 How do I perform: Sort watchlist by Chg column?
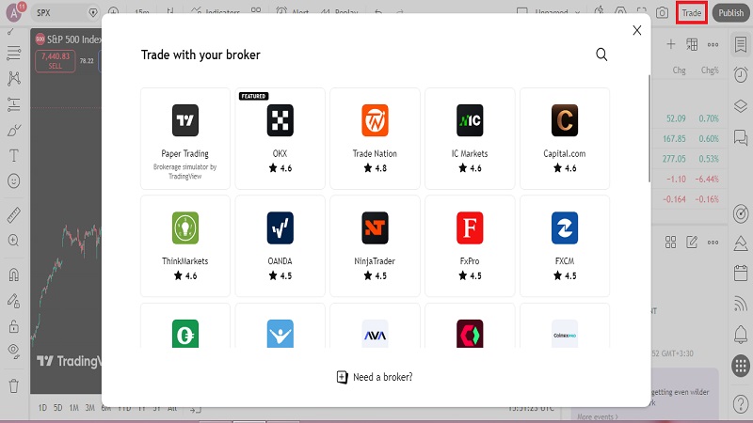(679, 70)
